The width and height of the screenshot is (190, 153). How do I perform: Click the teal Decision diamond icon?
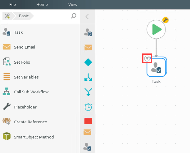88,62
